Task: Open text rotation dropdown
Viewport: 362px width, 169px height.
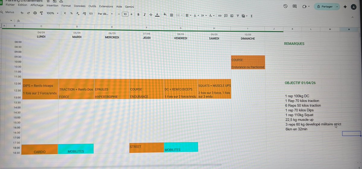Action: 212,15
